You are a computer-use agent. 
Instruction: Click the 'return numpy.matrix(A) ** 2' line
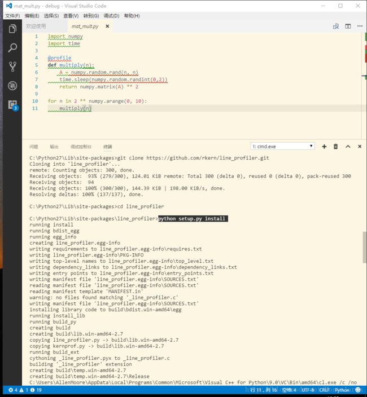click(99, 87)
